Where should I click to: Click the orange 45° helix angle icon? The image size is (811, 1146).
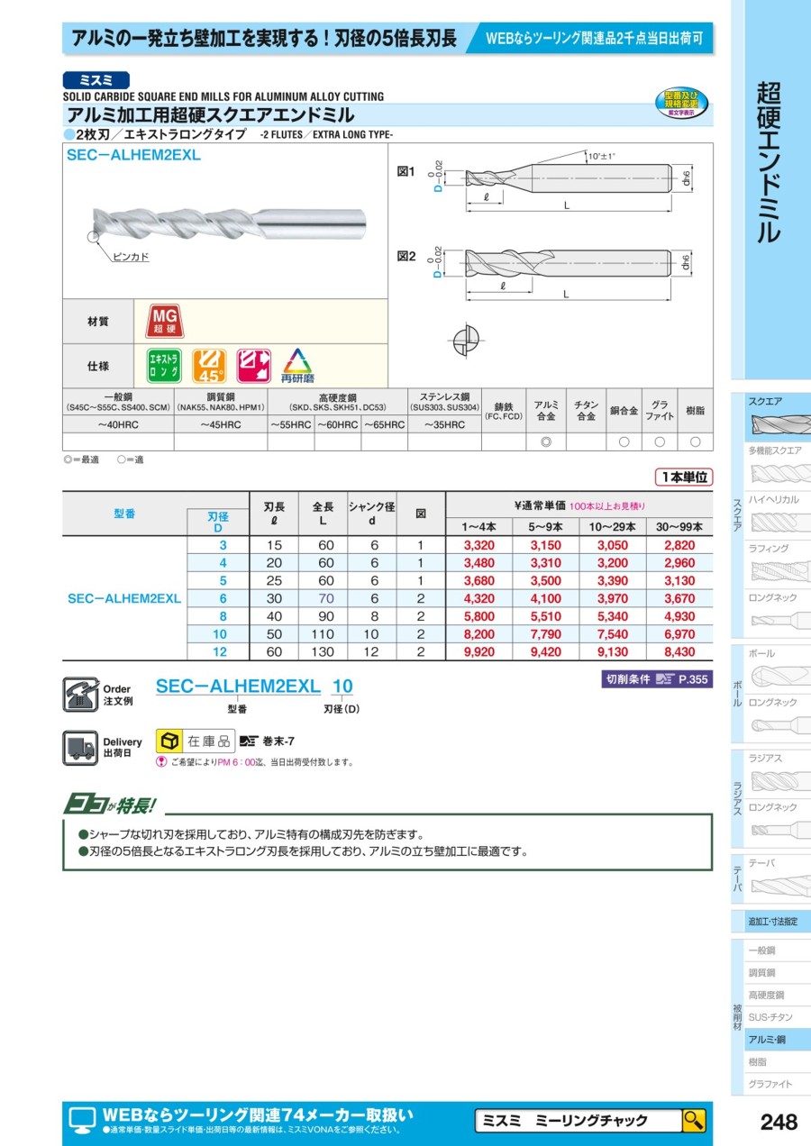(209, 365)
